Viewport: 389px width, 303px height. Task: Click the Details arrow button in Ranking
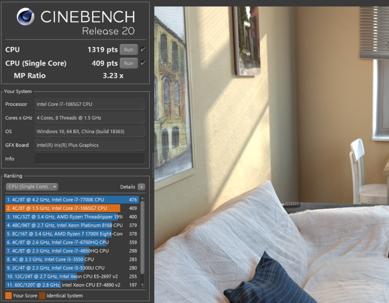click(141, 187)
